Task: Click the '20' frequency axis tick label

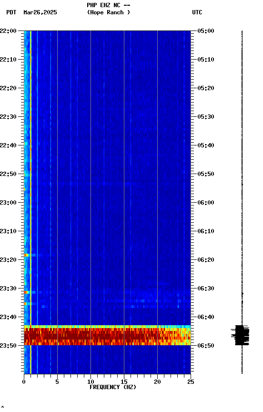Action: [157, 382]
